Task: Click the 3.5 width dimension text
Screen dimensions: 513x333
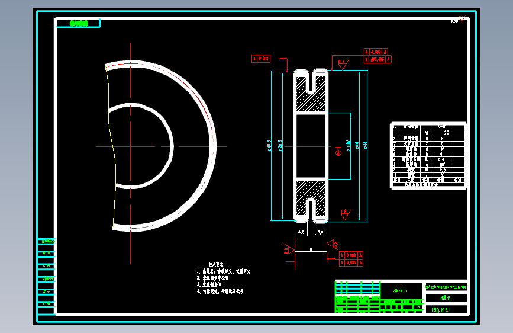Action: (x=320, y=232)
